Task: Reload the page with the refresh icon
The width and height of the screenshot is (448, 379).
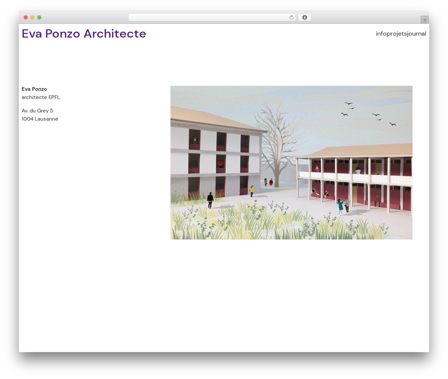Action: tap(291, 17)
